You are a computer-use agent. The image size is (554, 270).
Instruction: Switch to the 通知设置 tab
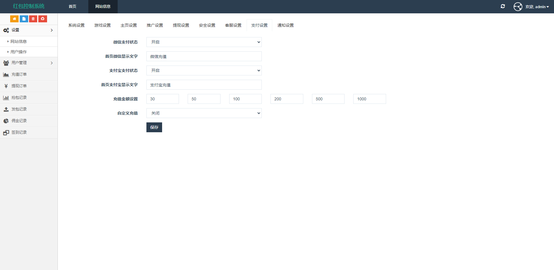(286, 25)
